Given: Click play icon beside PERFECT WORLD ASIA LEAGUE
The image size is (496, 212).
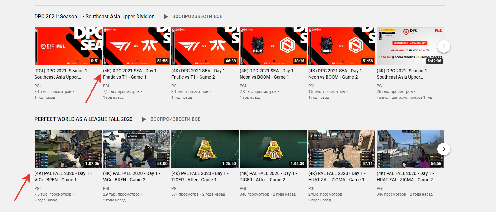Looking at the screenshot, I should tap(144, 119).
